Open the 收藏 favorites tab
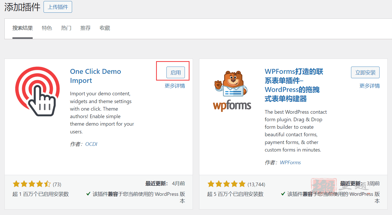The height and width of the screenshot is (215, 392). (x=105, y=28)
